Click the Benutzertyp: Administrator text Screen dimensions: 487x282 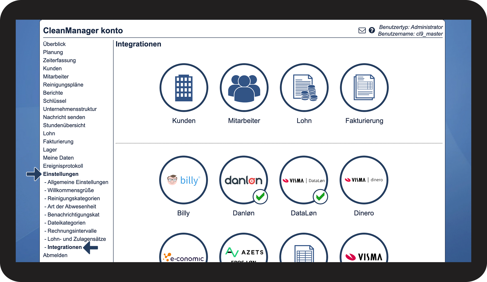(411, 27)
